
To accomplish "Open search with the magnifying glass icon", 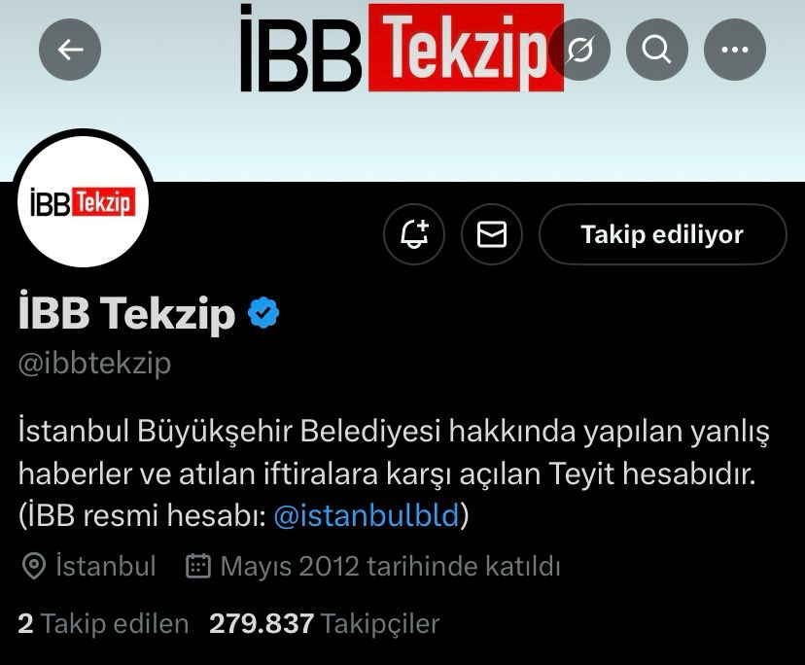I will pyautogui.click(x=657, y=50).
